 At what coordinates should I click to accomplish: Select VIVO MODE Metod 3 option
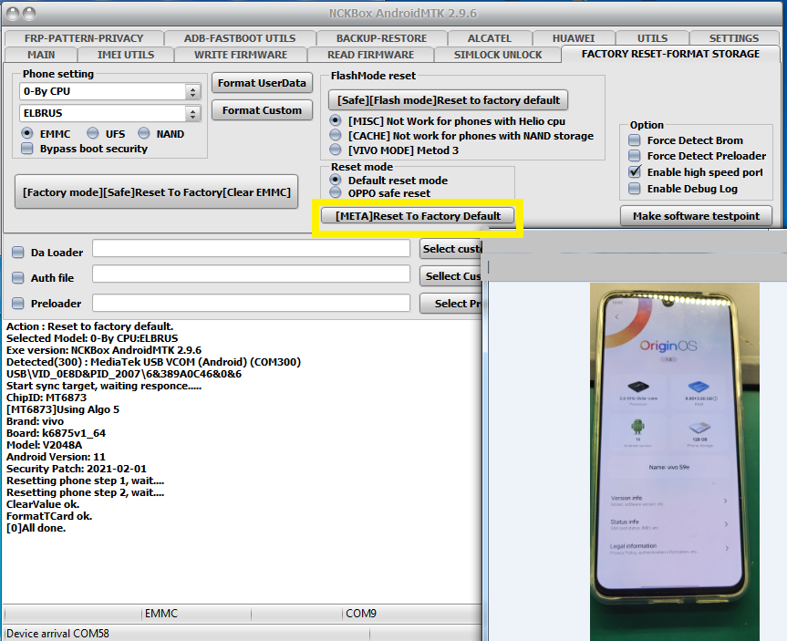pyautogui.click(x=336, y=150)
